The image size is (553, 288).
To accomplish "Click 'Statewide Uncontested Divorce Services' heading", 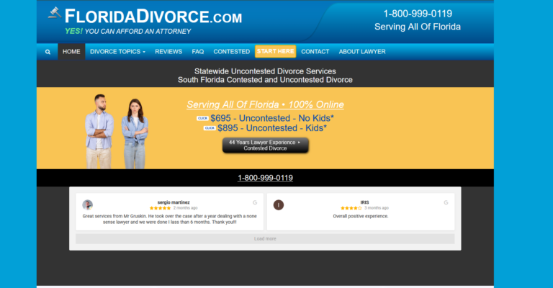I will pyautogui.click(x=265, y=71).
